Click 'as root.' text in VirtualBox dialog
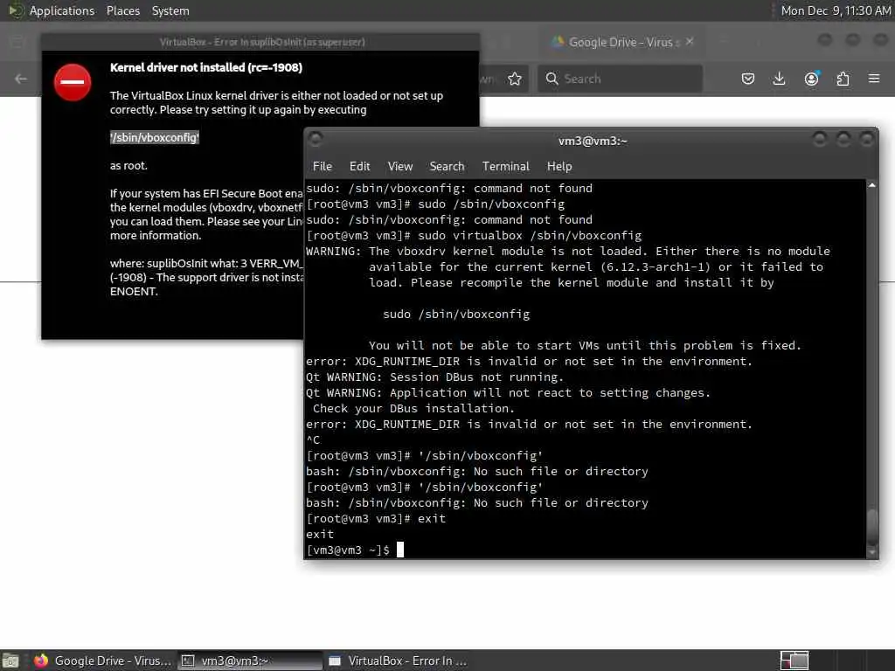 tap(128, 165)
